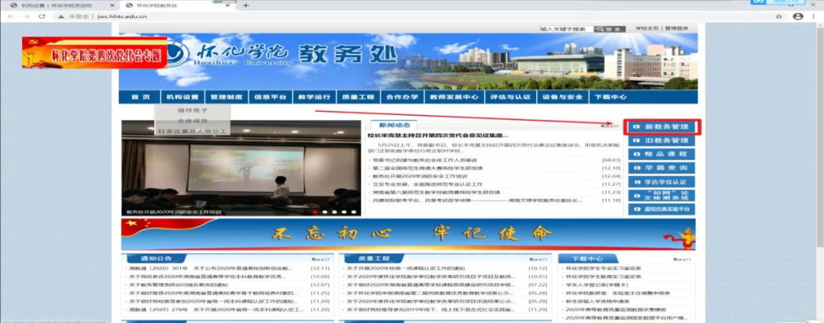824x323 pixels.
Task: Open More link in 通知公告 section
Action: (320, 260)
